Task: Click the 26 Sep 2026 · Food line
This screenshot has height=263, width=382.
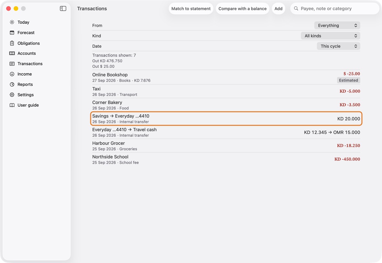Action: click(110, 108)
